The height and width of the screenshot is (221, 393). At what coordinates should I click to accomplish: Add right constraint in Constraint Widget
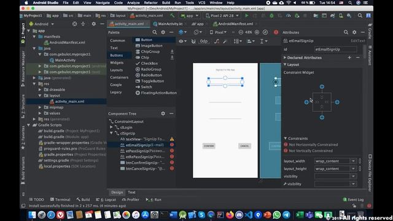(337, 102)
